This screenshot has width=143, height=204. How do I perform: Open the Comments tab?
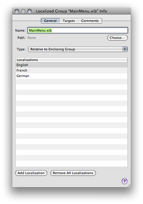[90, 21]
